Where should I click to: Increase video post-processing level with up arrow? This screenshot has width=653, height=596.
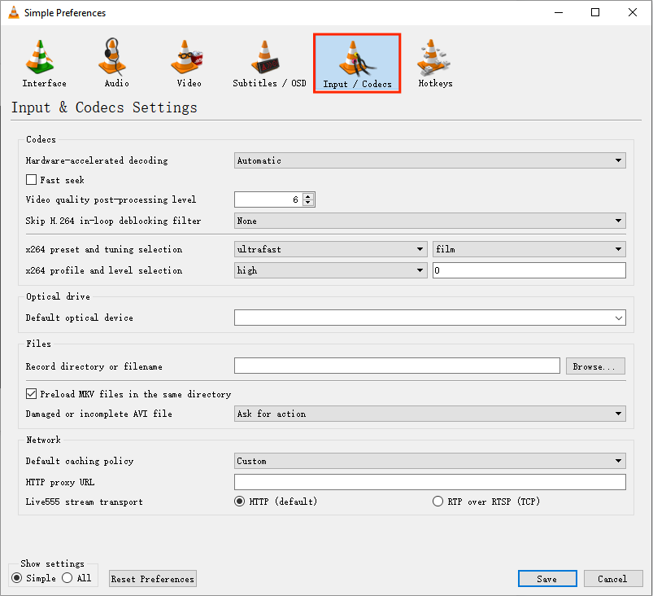tap(308, 196)
